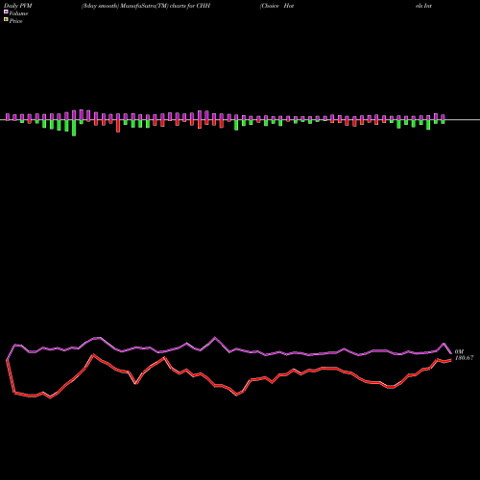Click the '180.67' price value label
The image size is (480, 480).
tap(464, 358)
